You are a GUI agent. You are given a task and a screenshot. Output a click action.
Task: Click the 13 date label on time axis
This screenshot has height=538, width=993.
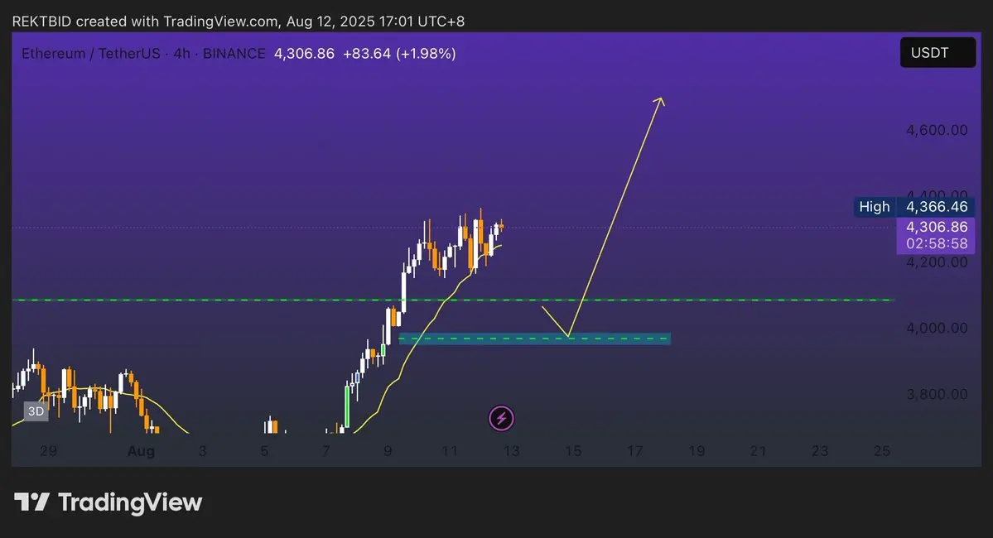click(x=511, y=450)
